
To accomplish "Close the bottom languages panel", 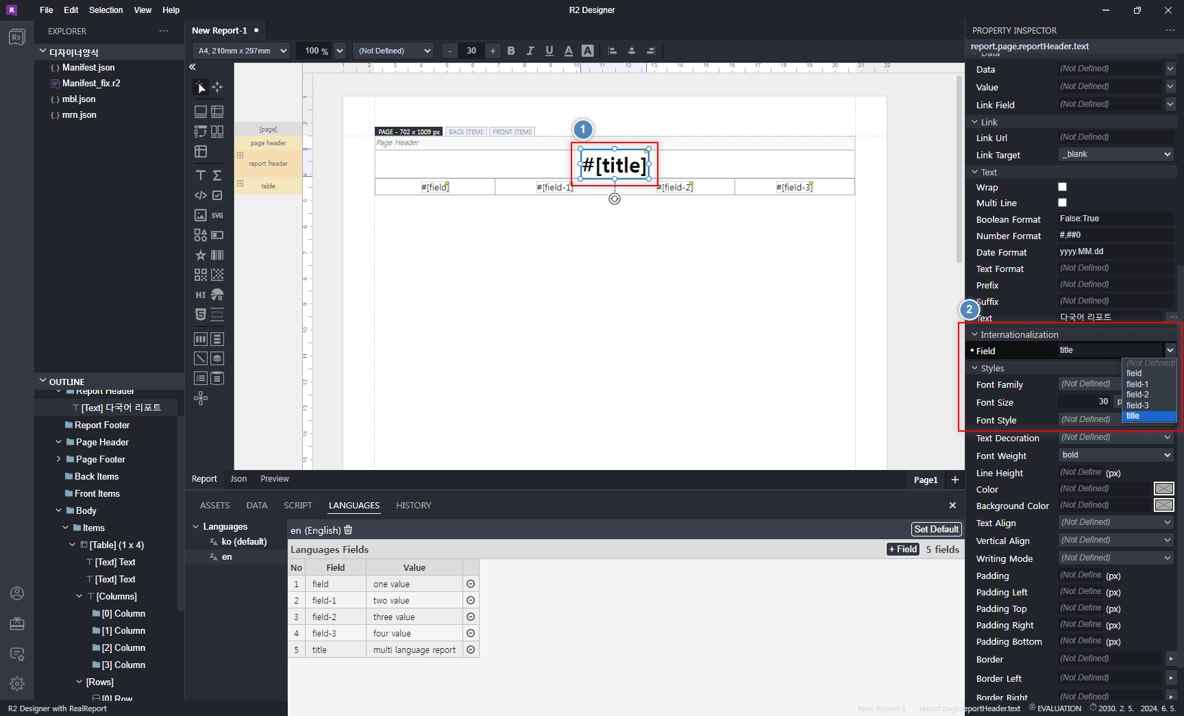I will [952, 505].
